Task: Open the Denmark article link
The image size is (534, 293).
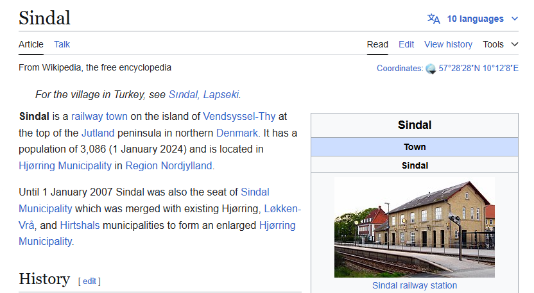Action: [237, 133]
